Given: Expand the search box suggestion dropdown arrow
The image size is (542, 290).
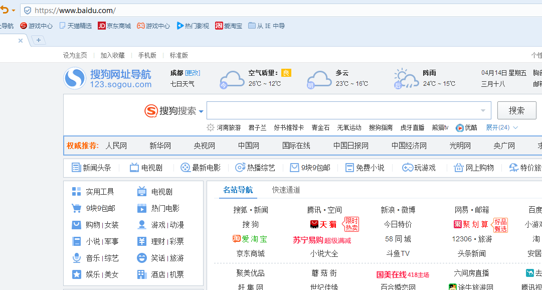Looking at the screenshot, I should (x=483, y=111).
